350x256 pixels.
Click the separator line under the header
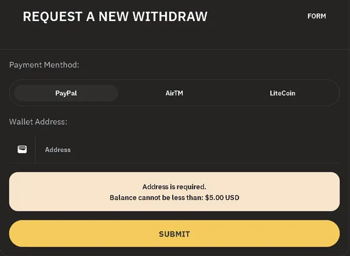pos(174,49)
